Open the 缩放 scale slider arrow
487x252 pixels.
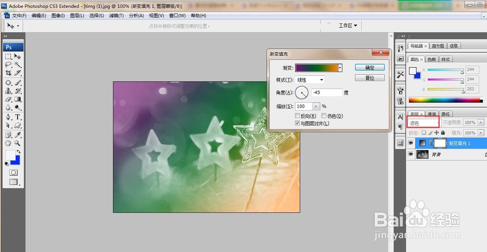[x=316, y=106]
